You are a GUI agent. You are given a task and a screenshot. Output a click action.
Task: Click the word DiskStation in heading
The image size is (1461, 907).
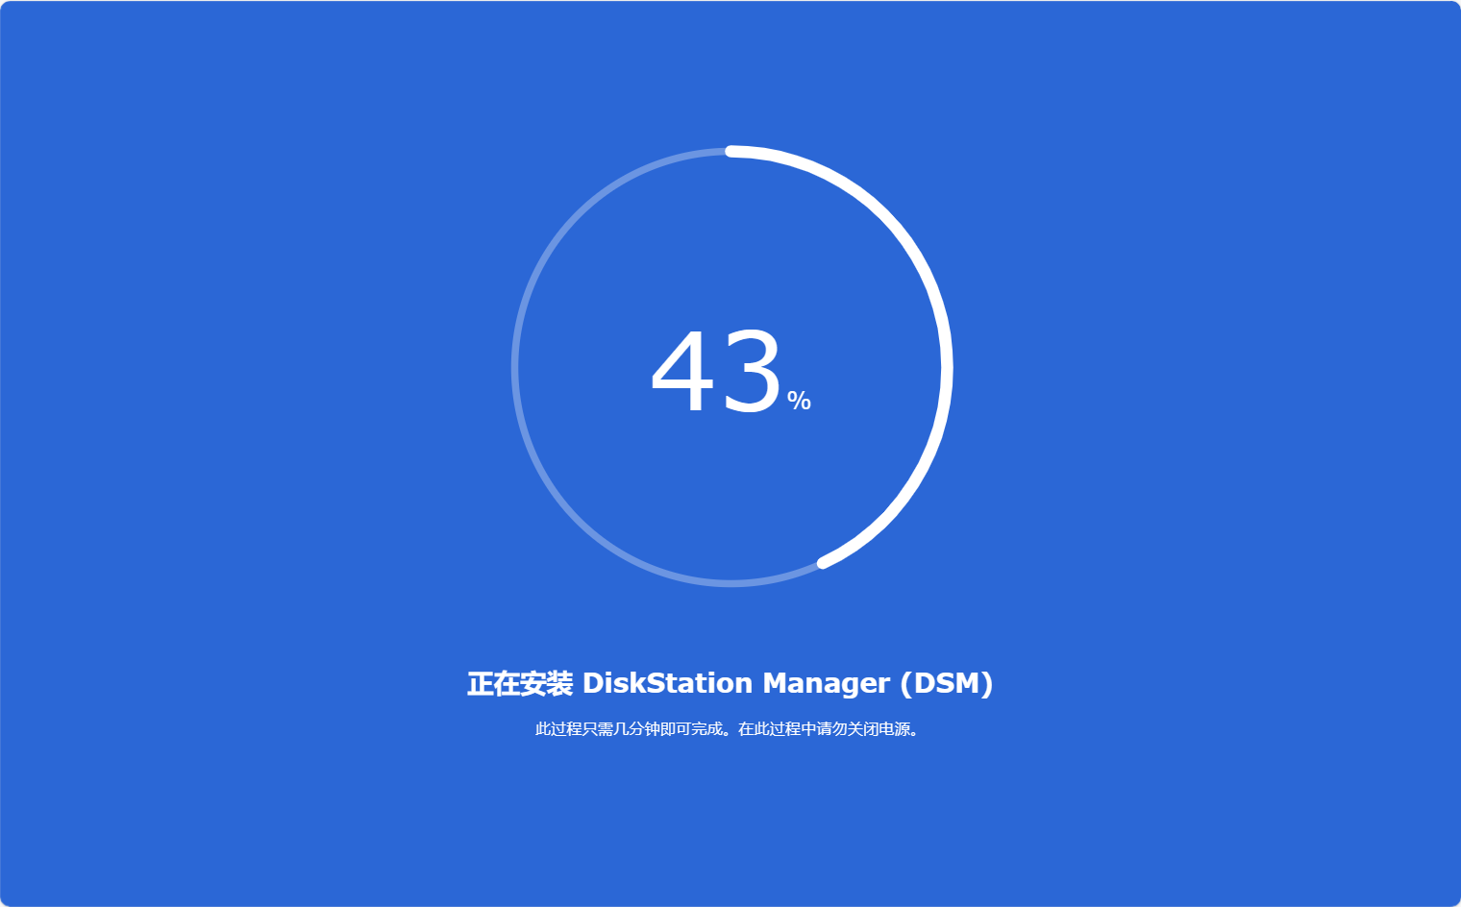coord(667,683)
